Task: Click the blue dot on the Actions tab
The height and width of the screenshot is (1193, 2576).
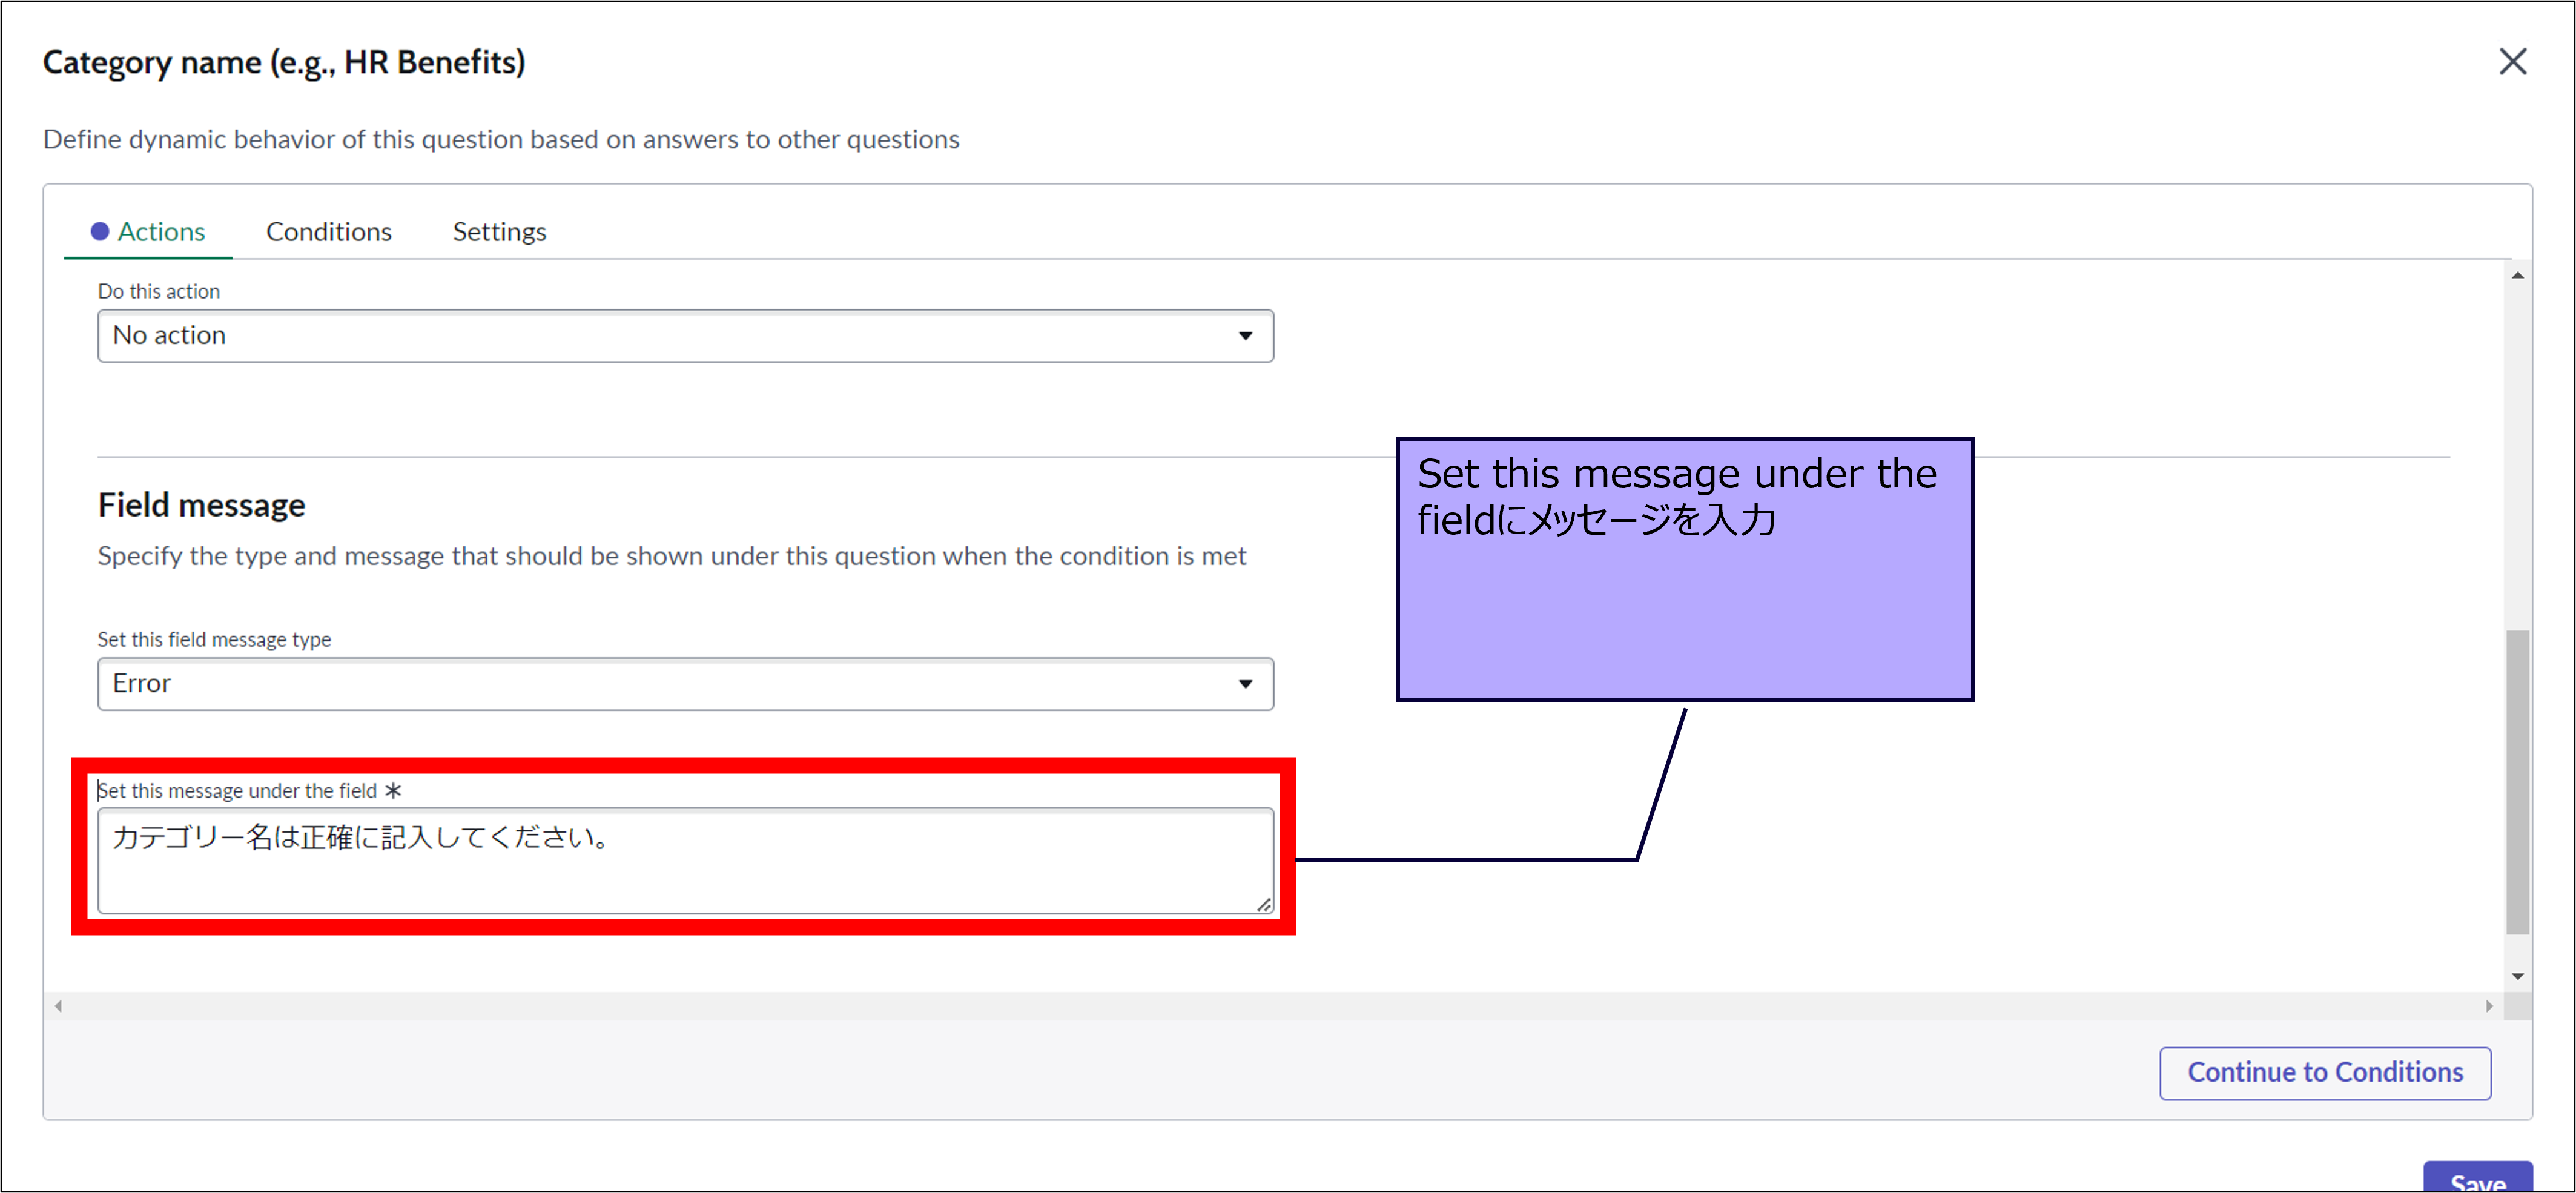Action: (99, 232)
